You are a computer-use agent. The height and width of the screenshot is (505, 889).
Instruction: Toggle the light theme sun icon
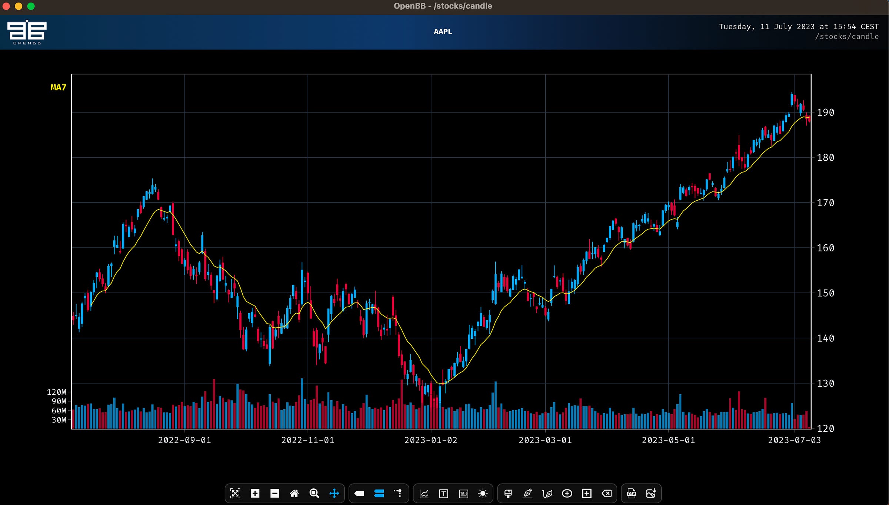point(483,493)
